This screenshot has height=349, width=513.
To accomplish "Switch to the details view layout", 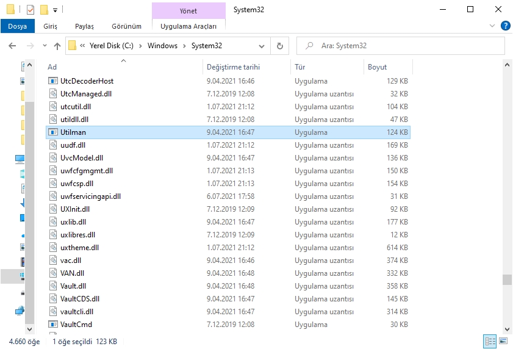I will coord(490,342).
